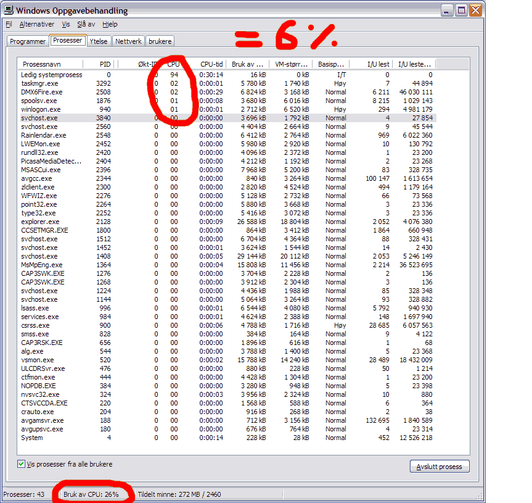Select the ULCDRSvr.exe process
The height and width of the screenshot is (503, 532).
(227, 368)
